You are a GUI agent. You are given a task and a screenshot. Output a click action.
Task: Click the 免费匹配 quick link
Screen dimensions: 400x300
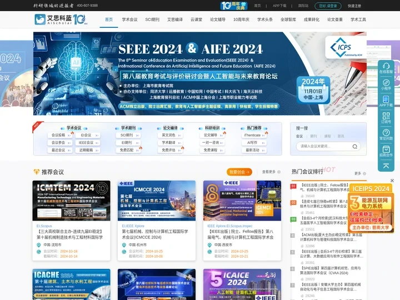(x=128, y=150)
